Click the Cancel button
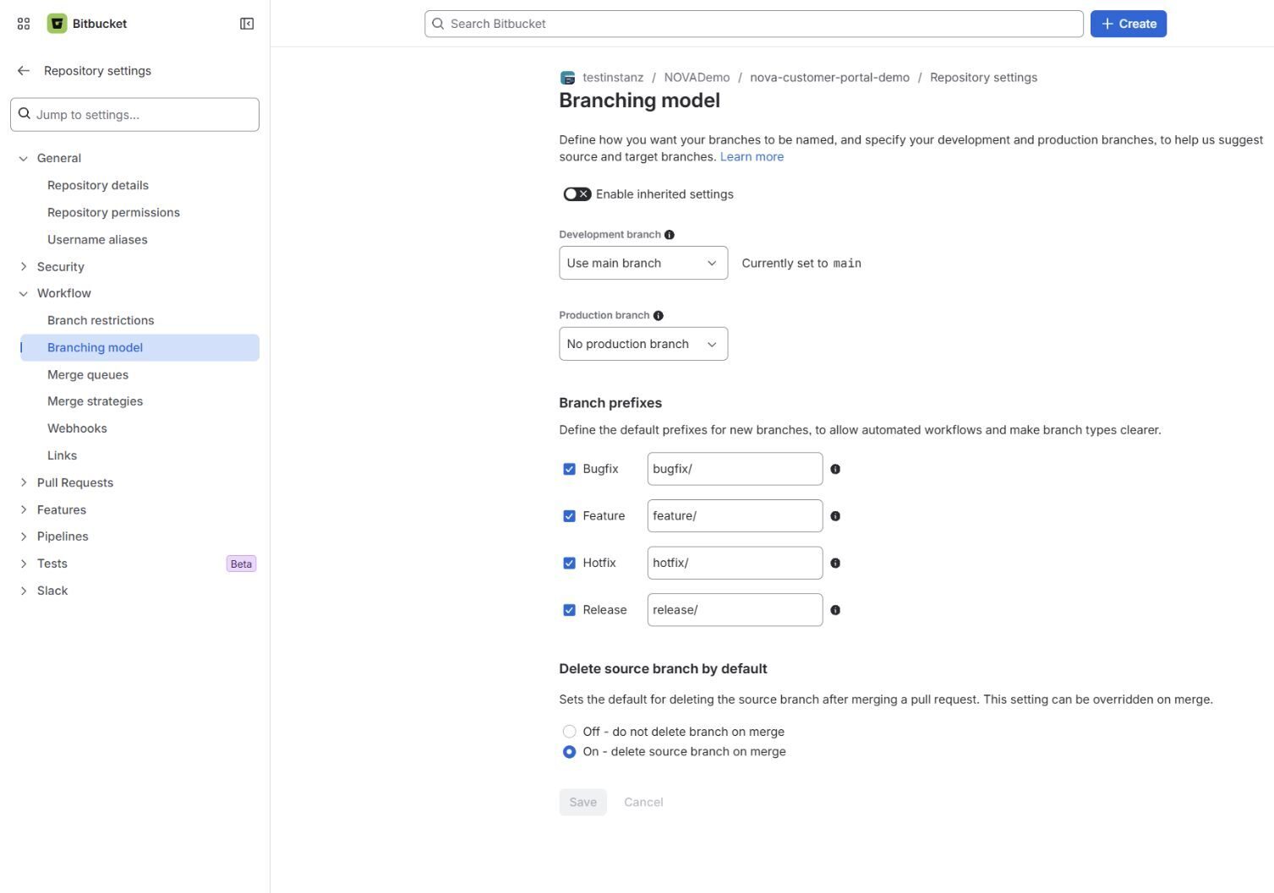The image size is (1274, 893). 643,803
